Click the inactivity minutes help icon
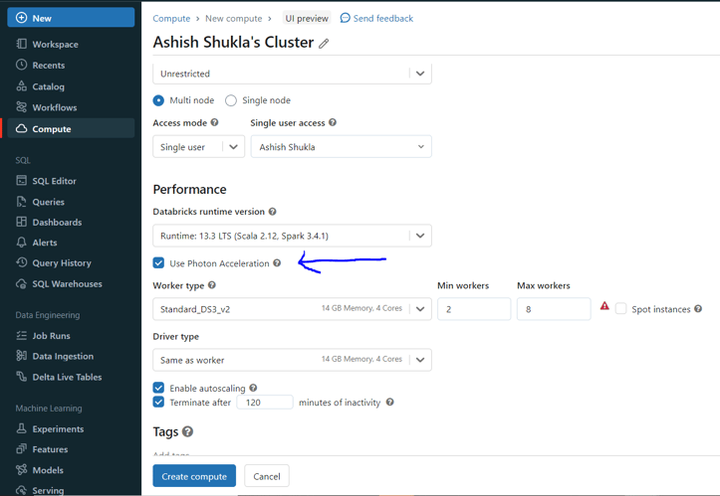 coord(389,402)
